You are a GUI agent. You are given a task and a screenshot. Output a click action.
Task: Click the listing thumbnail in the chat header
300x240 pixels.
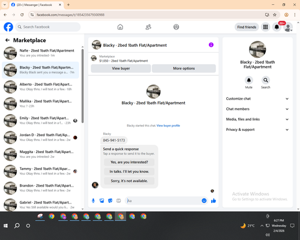tap(97, 45)
